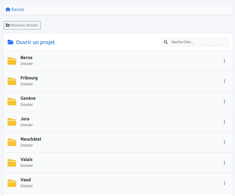Focus the Rechercher search field
The height and width of the screenshot is (196, 235).
(199, 42)
